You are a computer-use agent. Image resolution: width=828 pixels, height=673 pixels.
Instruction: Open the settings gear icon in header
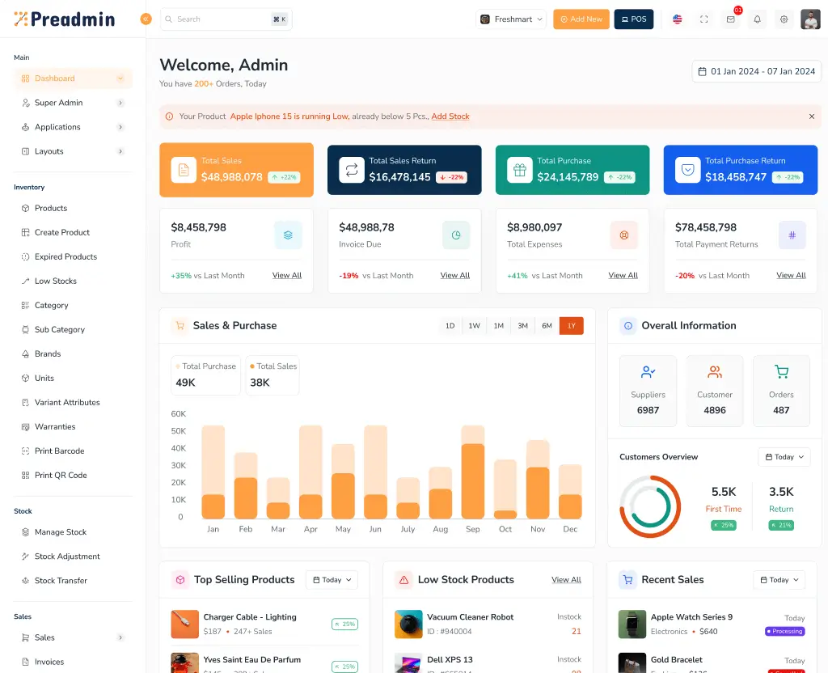tap(784, 19)
